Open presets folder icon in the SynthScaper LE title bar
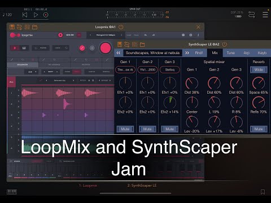 tap(142, 45)
